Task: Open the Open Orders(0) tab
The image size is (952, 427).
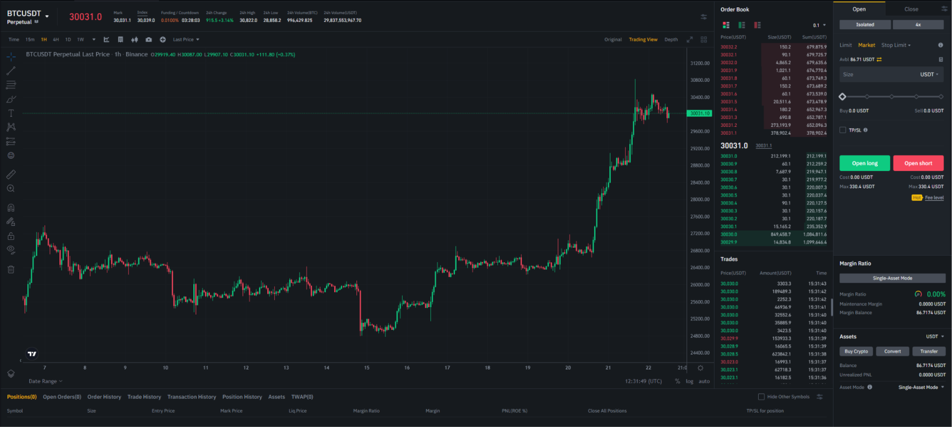Action: point(62,397)
